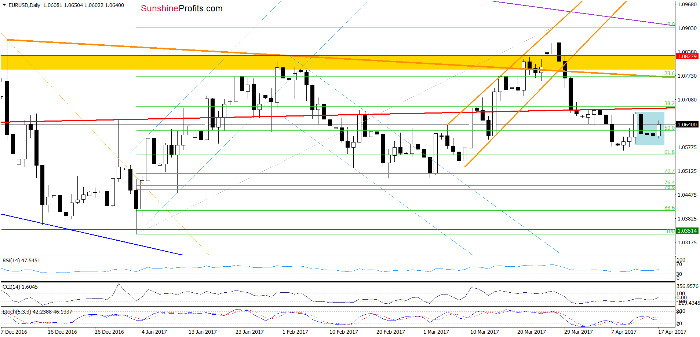Image resolution: width=700 pixels, height=337 pixels.
Task: Select the green 1.03514 price tag
Action: point(687,231)
